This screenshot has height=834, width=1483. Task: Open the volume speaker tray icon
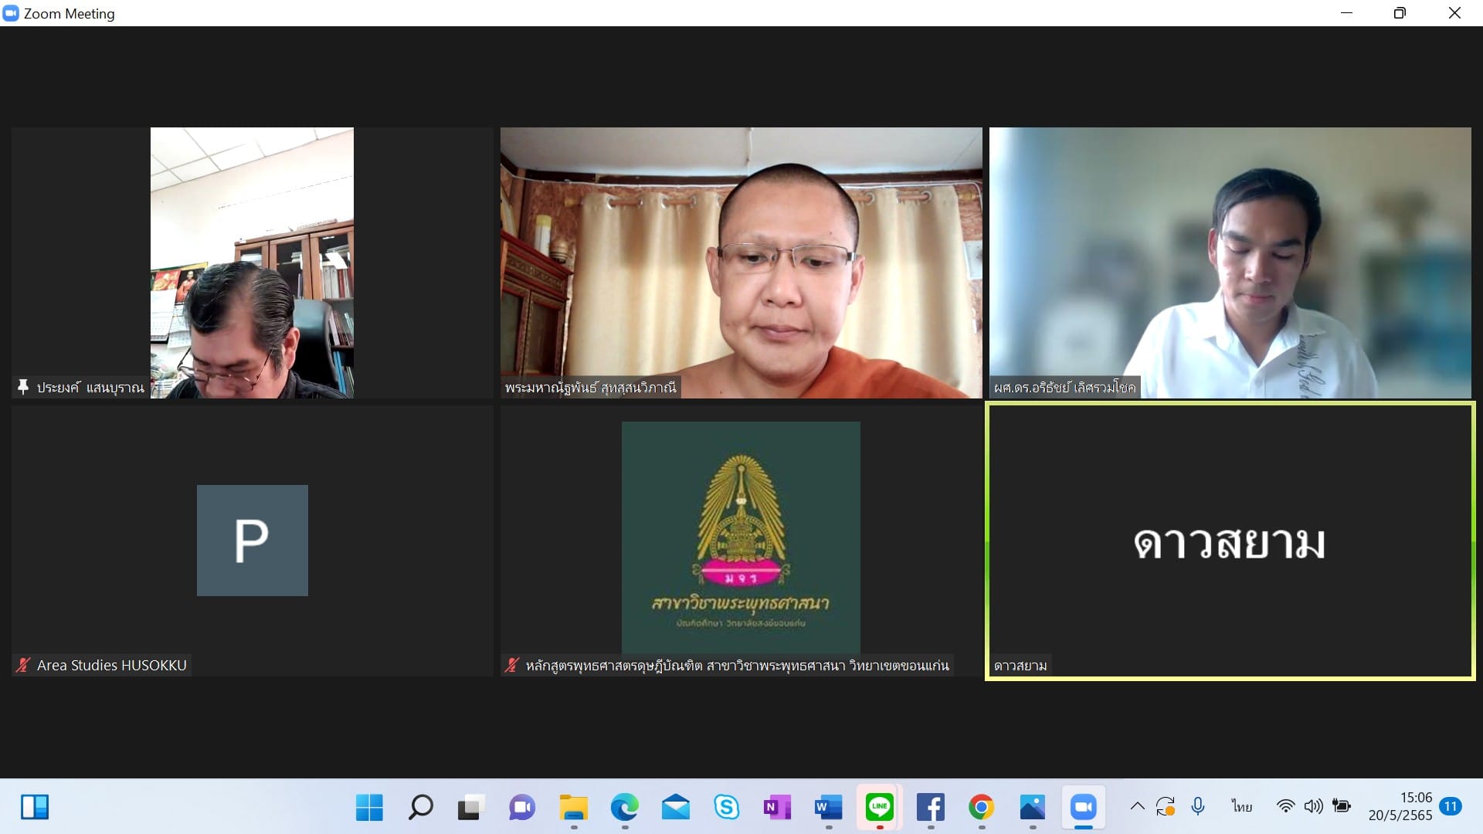(1313, 807)
